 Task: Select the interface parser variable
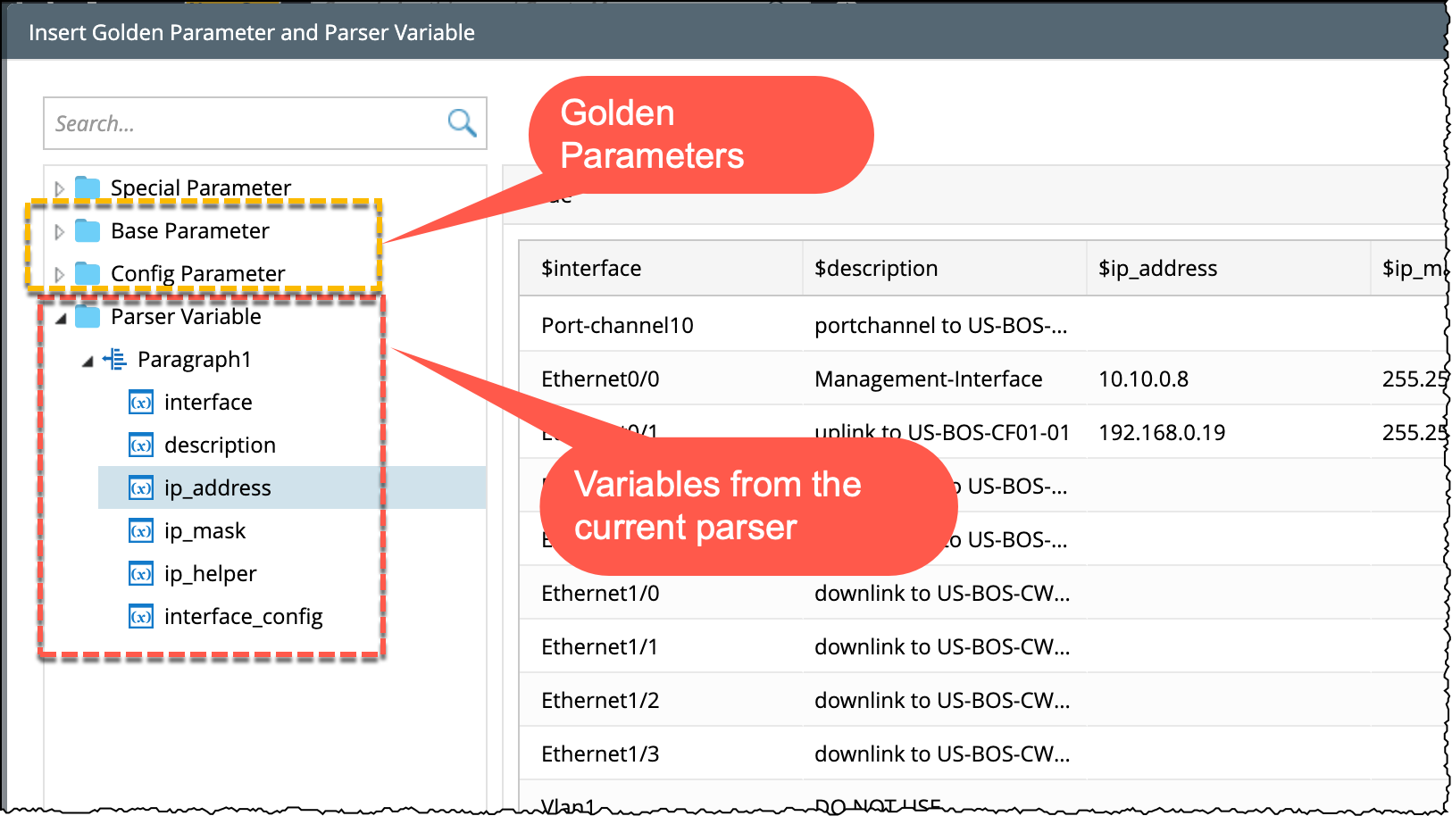click(x=208, y=403)
